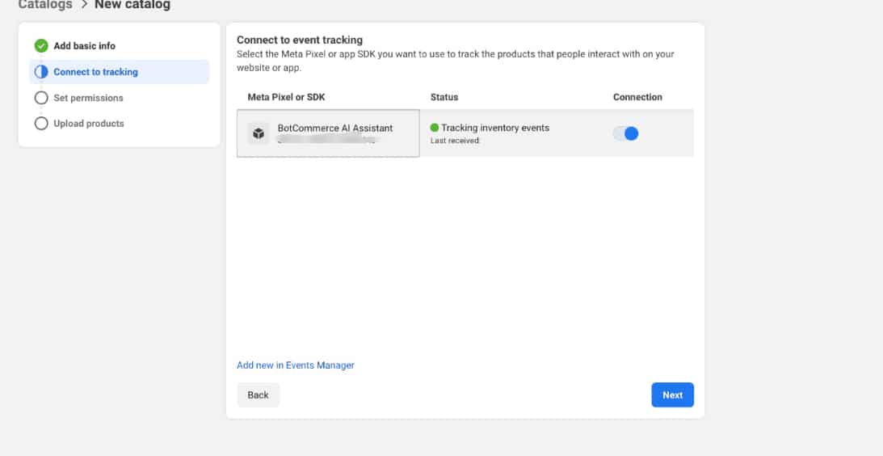
Task: Click the Status column header
Action: [x=444, y=97]
